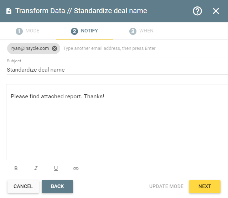The image size is (228, 198).
Task: Toggle bold formatting
Action: (x=16, y=168)
